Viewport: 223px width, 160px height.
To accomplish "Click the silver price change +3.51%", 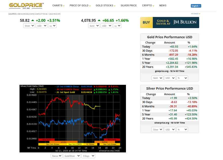I will point(53,21).
